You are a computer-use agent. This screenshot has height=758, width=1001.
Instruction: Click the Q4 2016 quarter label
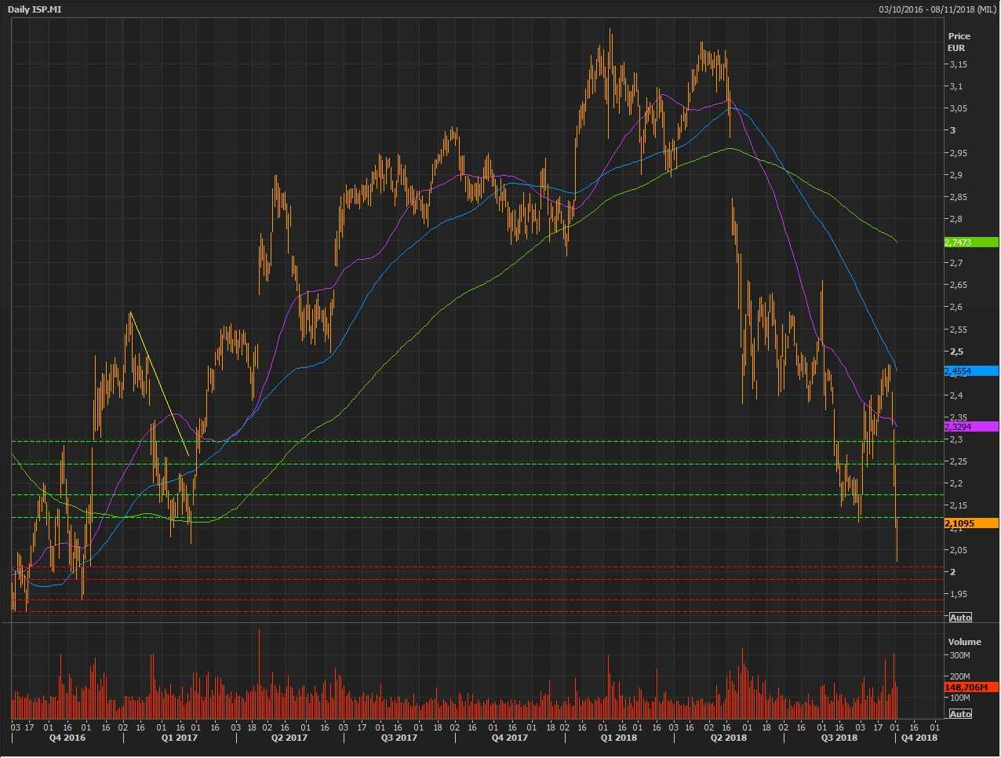pos(67,738)
